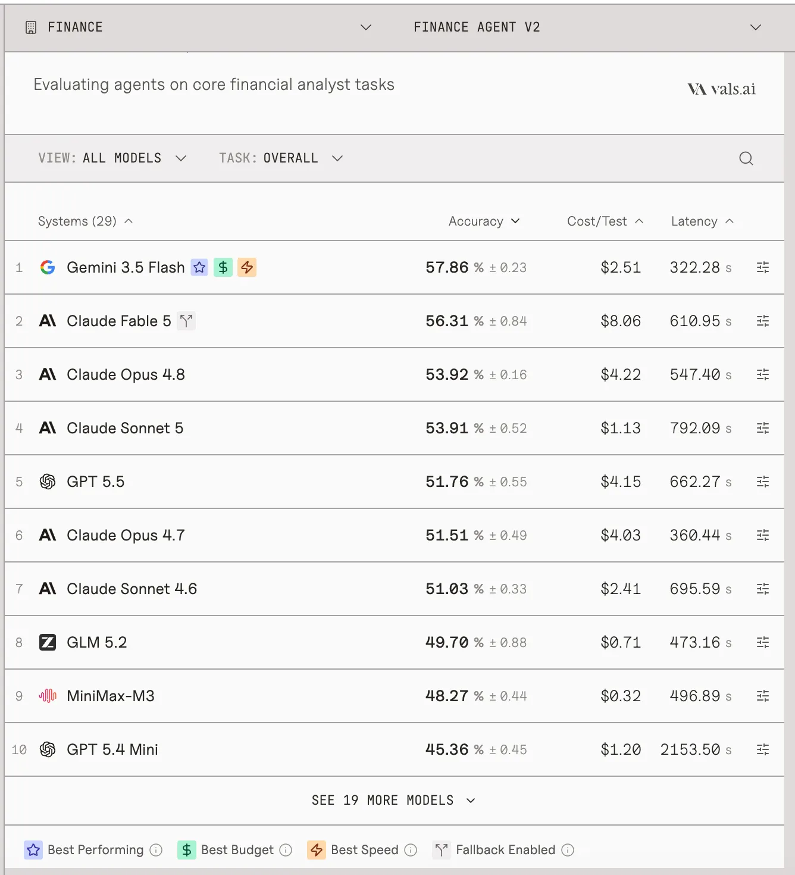
Task: Open the View: All Models dropdown
Action: tap(112, 158)
